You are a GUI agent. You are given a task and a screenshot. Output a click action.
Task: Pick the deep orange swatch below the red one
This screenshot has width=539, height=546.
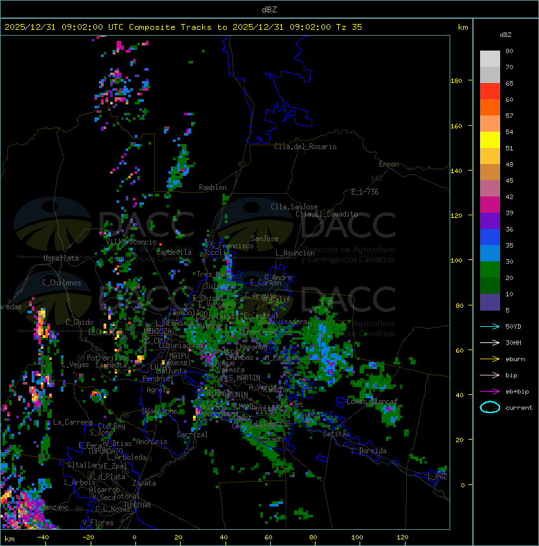click(x=490, y=108)
